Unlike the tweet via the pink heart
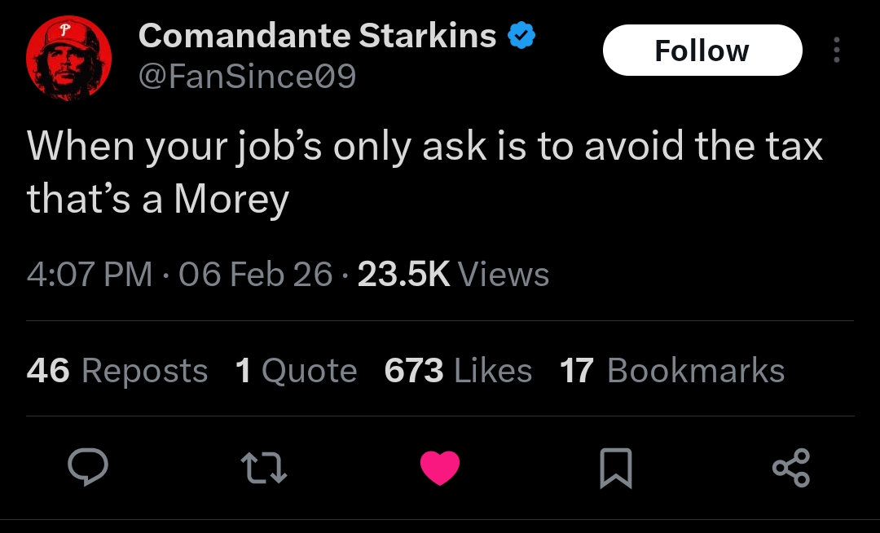The height and width of the screenshot is (533, 880). click(440, 468)
